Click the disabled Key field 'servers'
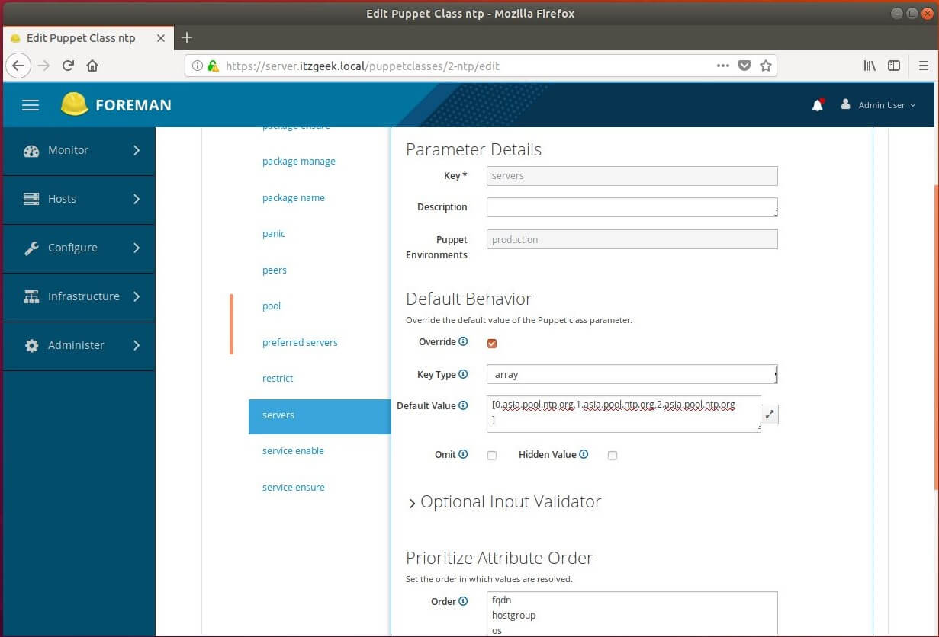Viewport: 939px width, 637px height. coord(632,176)
